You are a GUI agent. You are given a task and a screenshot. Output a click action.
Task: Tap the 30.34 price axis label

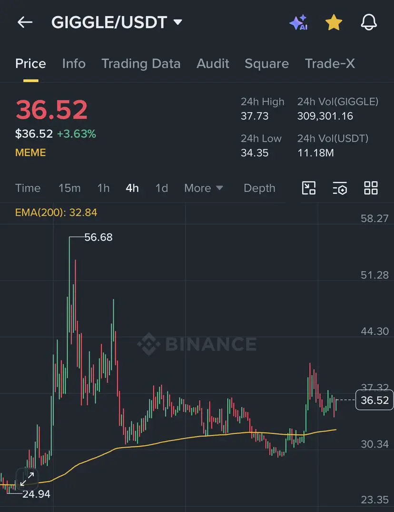[374, 444]
